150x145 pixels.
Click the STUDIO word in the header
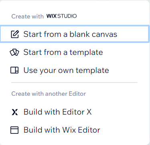(x=67, y=16)
